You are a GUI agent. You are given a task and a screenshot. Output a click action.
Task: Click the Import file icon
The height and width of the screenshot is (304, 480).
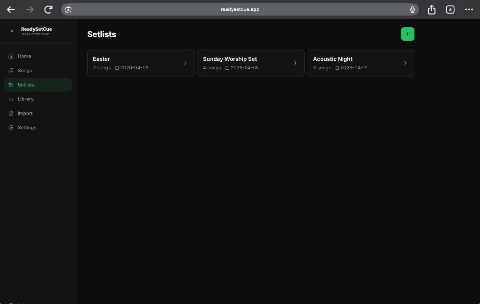coord(11,113)
